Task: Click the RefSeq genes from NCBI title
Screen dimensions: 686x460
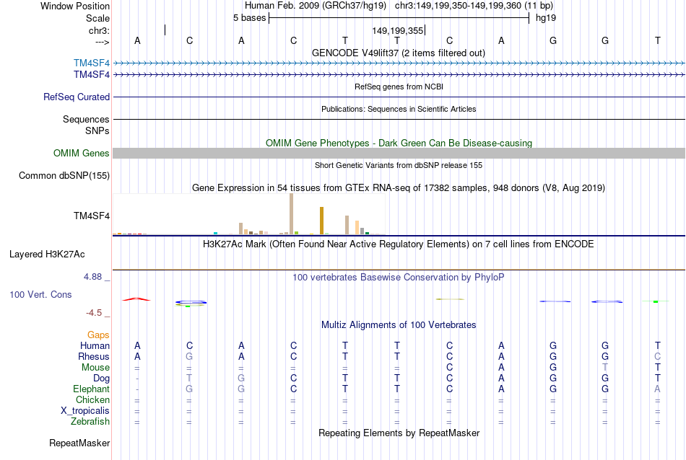Action: click(399, 87)
